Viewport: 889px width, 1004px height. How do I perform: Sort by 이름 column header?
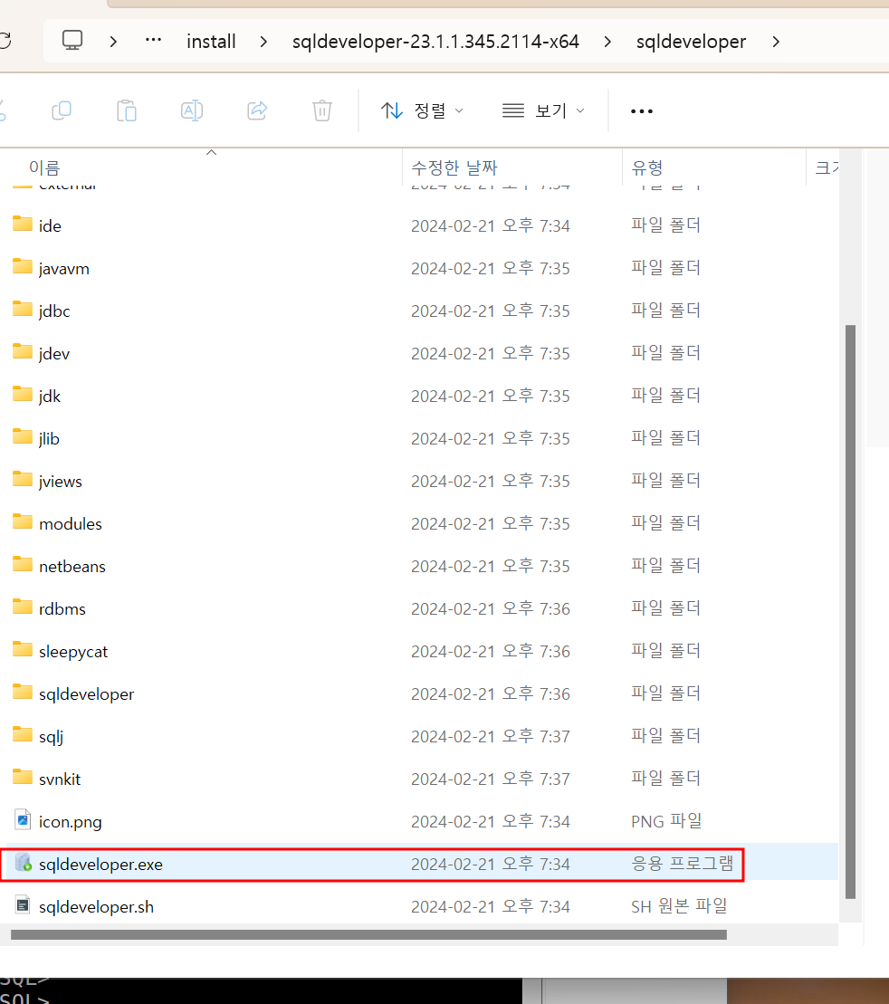[44, 167]
